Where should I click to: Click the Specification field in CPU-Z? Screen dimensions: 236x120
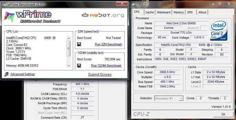point(191,45)
